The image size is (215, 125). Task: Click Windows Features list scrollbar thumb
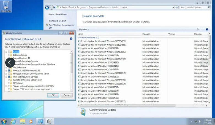pyautogui.click(x=71, y=63)
